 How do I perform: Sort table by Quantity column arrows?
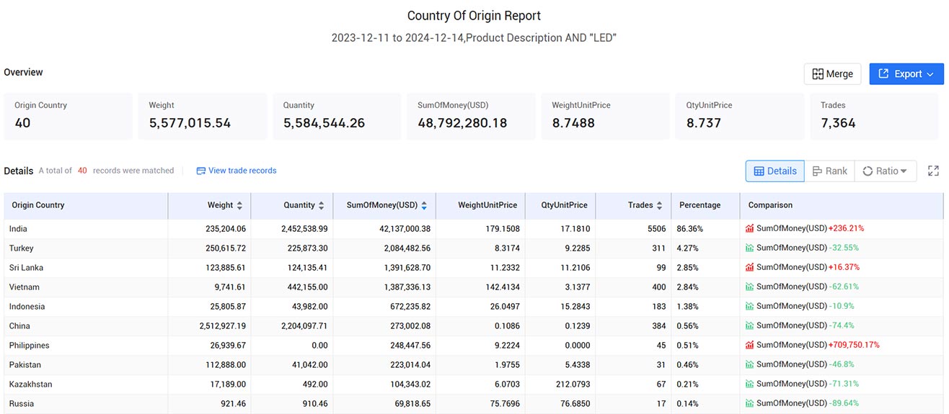321,205
